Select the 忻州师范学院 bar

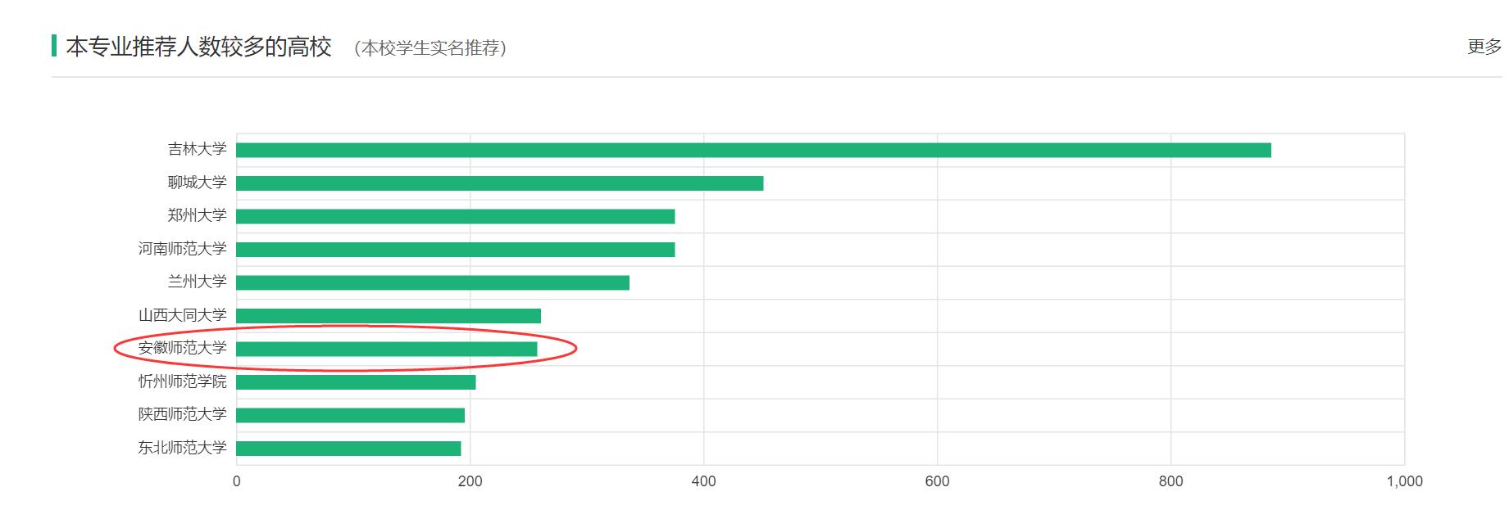pyautogui.click(x=356, y=382)
